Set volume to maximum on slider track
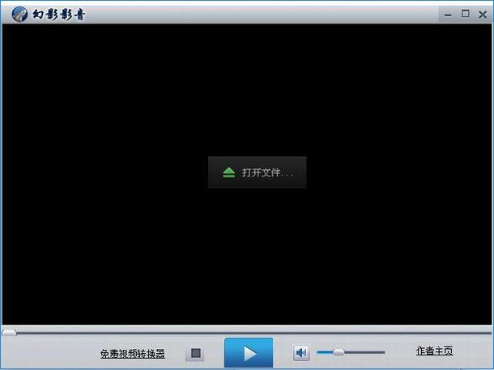This screenshot has width=494, height=370. coord(383,351)
